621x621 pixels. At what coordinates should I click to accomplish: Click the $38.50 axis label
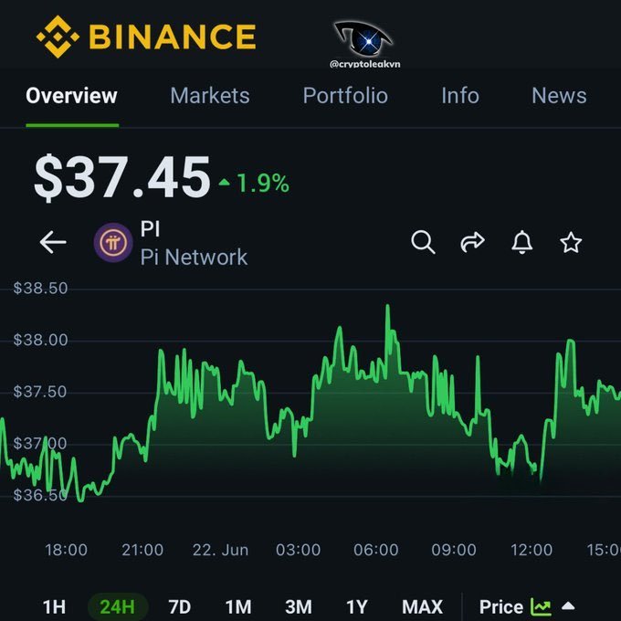[40, 289]
